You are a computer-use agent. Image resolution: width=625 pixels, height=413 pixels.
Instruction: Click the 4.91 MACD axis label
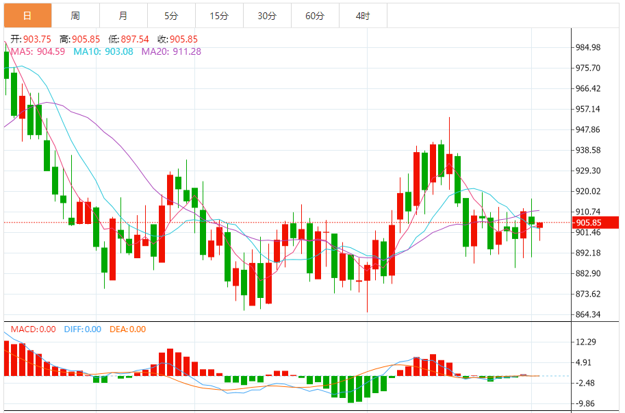pyautogui.click(x=583, y=363)
